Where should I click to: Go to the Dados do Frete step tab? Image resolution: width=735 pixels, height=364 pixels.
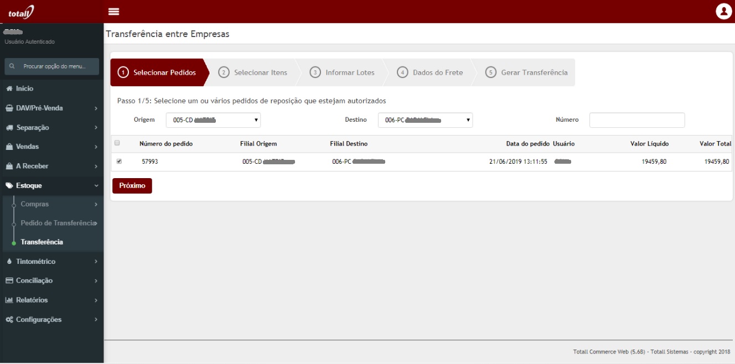[431, 72]
